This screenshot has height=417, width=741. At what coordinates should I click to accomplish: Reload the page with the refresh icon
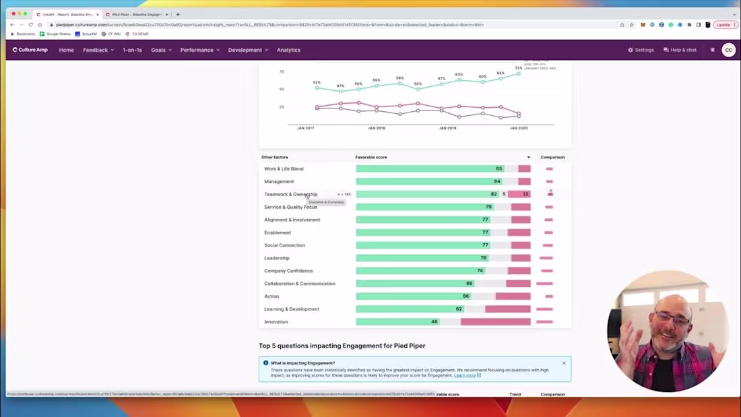pos(31,24)
